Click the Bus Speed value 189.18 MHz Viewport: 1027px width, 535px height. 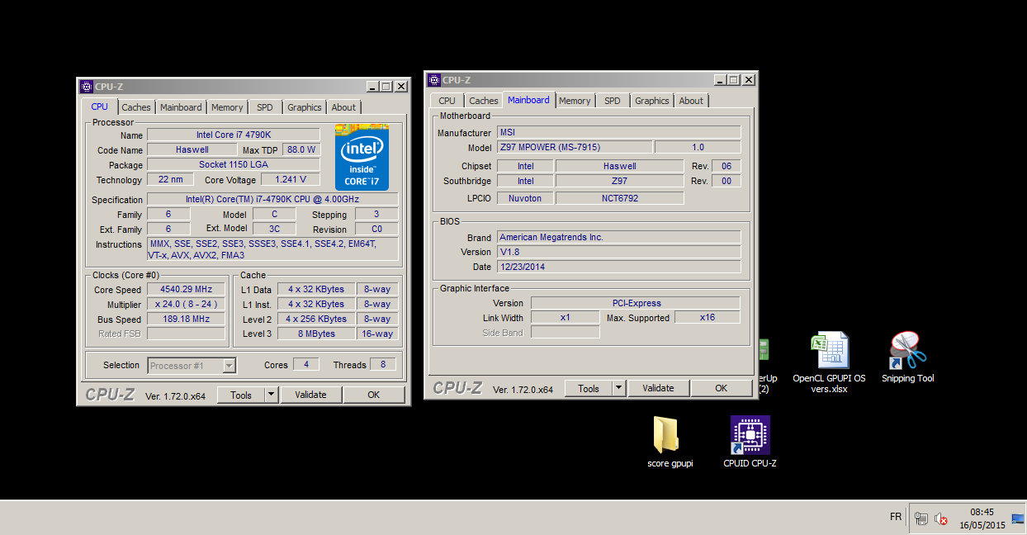tap(186, 319)
